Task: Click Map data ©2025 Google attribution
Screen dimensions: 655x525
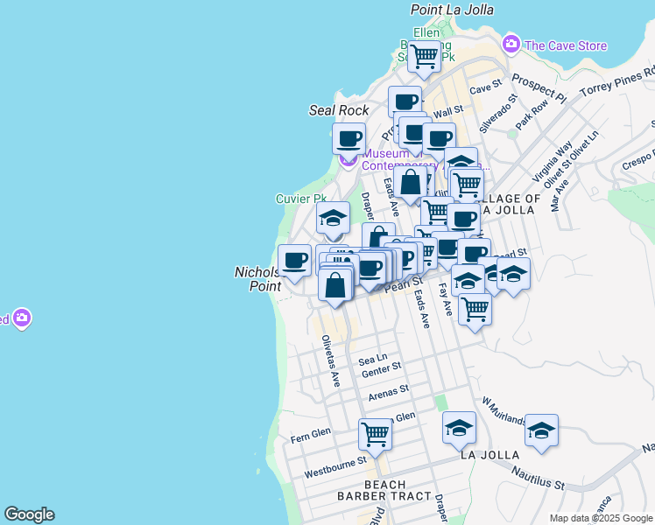Action: point(601,519)
